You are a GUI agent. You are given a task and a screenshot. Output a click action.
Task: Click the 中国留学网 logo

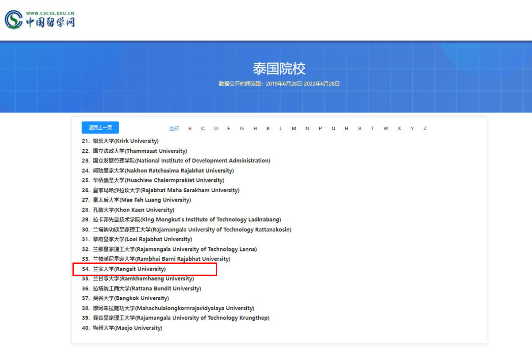coord(40,19)
